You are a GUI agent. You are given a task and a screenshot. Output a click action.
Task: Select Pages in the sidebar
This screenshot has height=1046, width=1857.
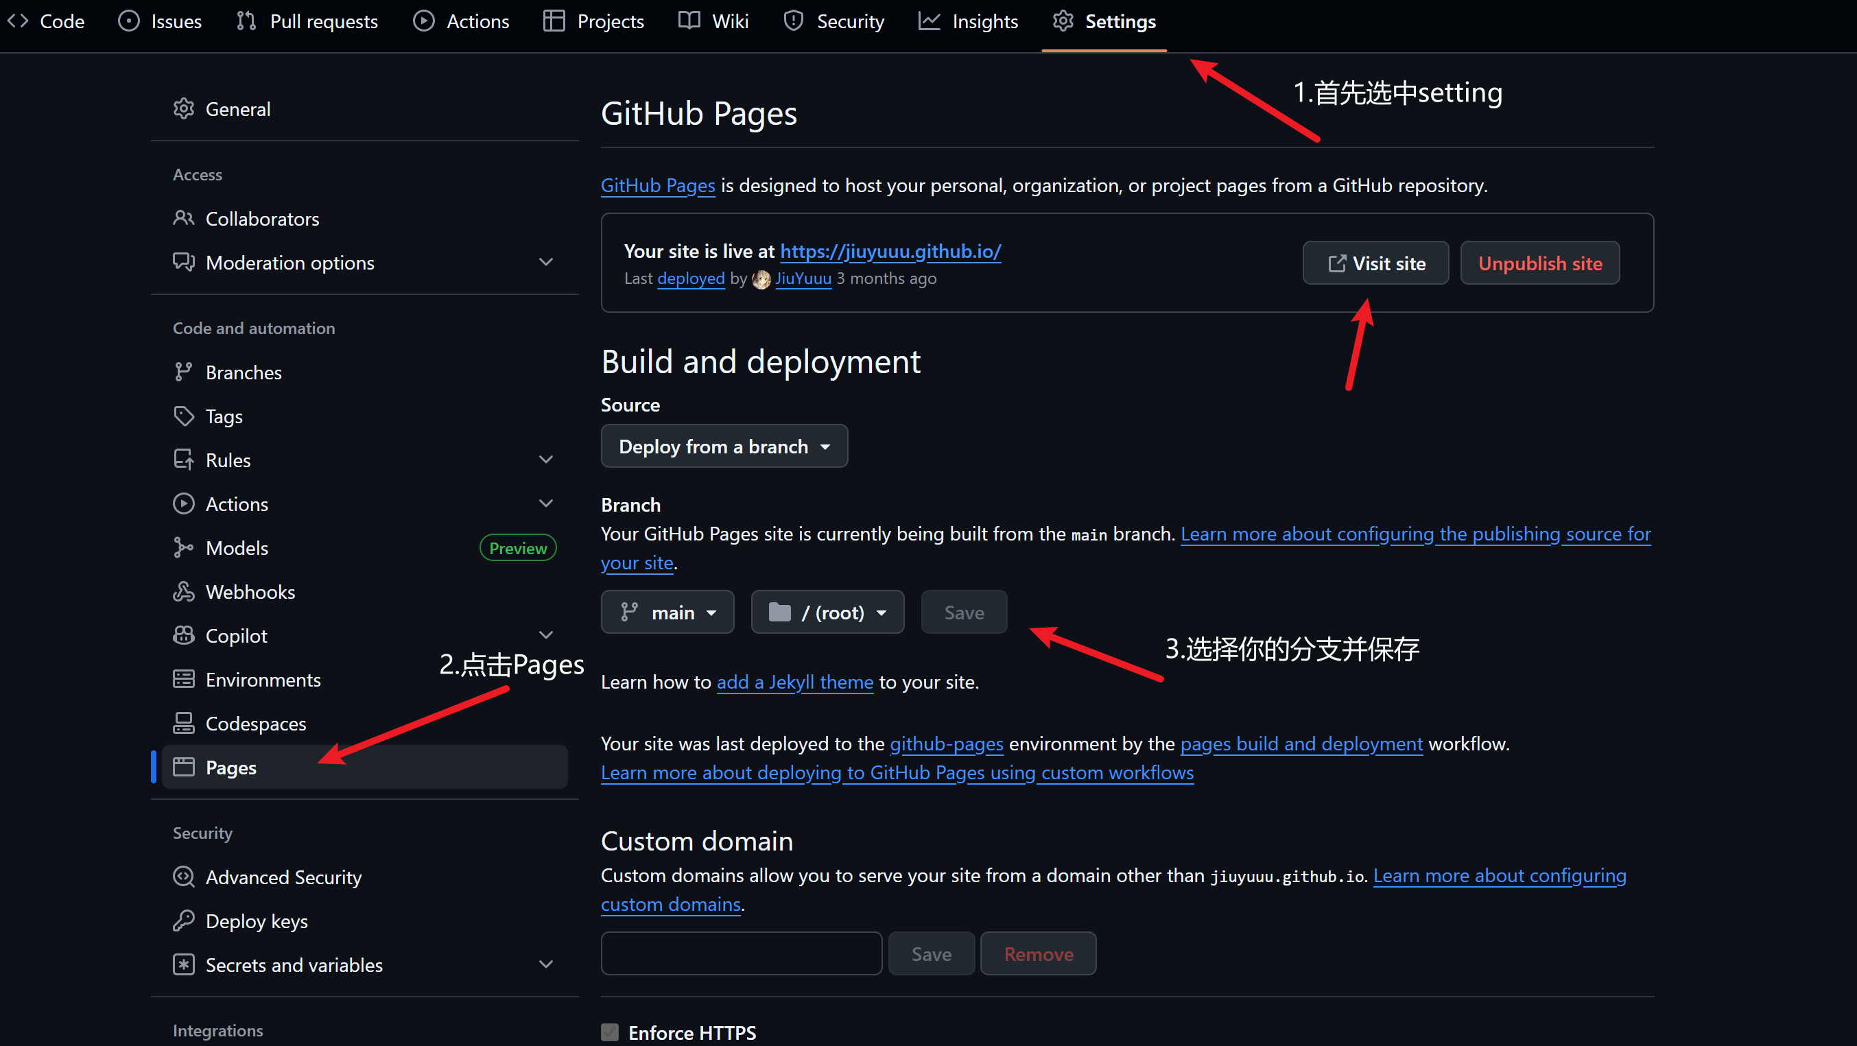[365, 767]
